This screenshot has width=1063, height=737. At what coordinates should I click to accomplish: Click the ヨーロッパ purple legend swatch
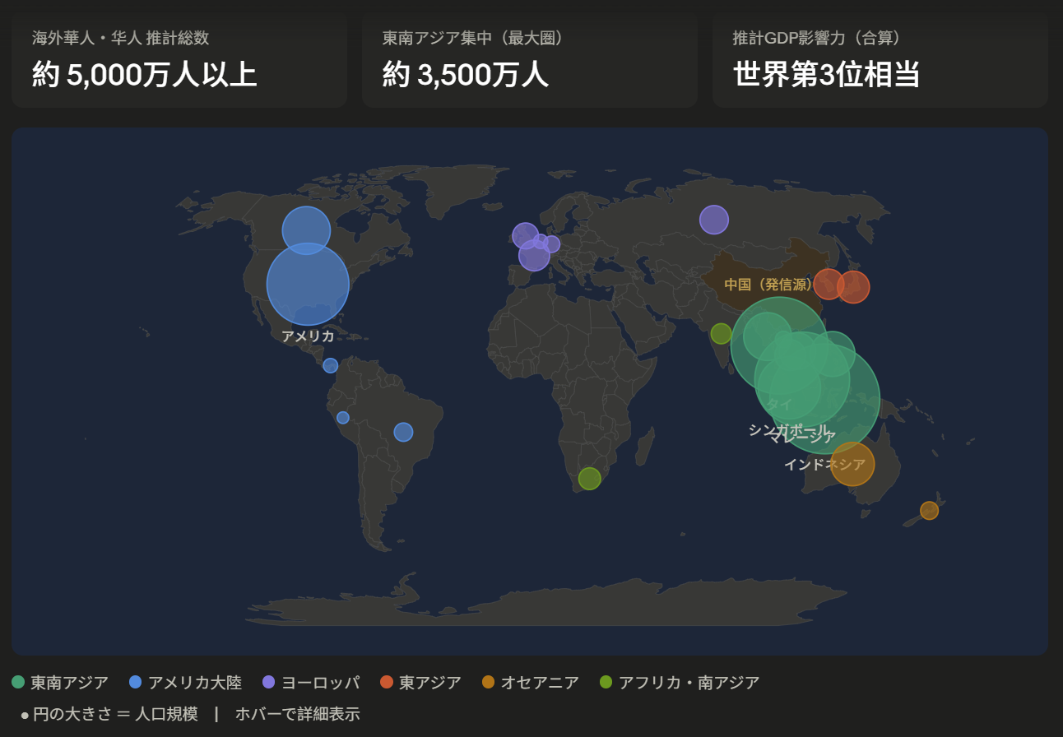coord(268,682)
